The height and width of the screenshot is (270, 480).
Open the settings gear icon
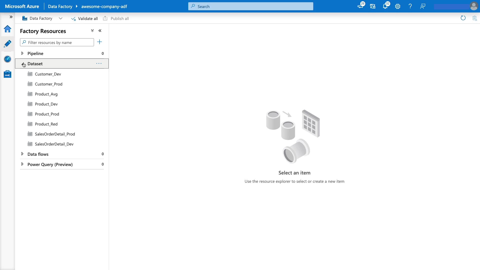[x=397, y=6]
